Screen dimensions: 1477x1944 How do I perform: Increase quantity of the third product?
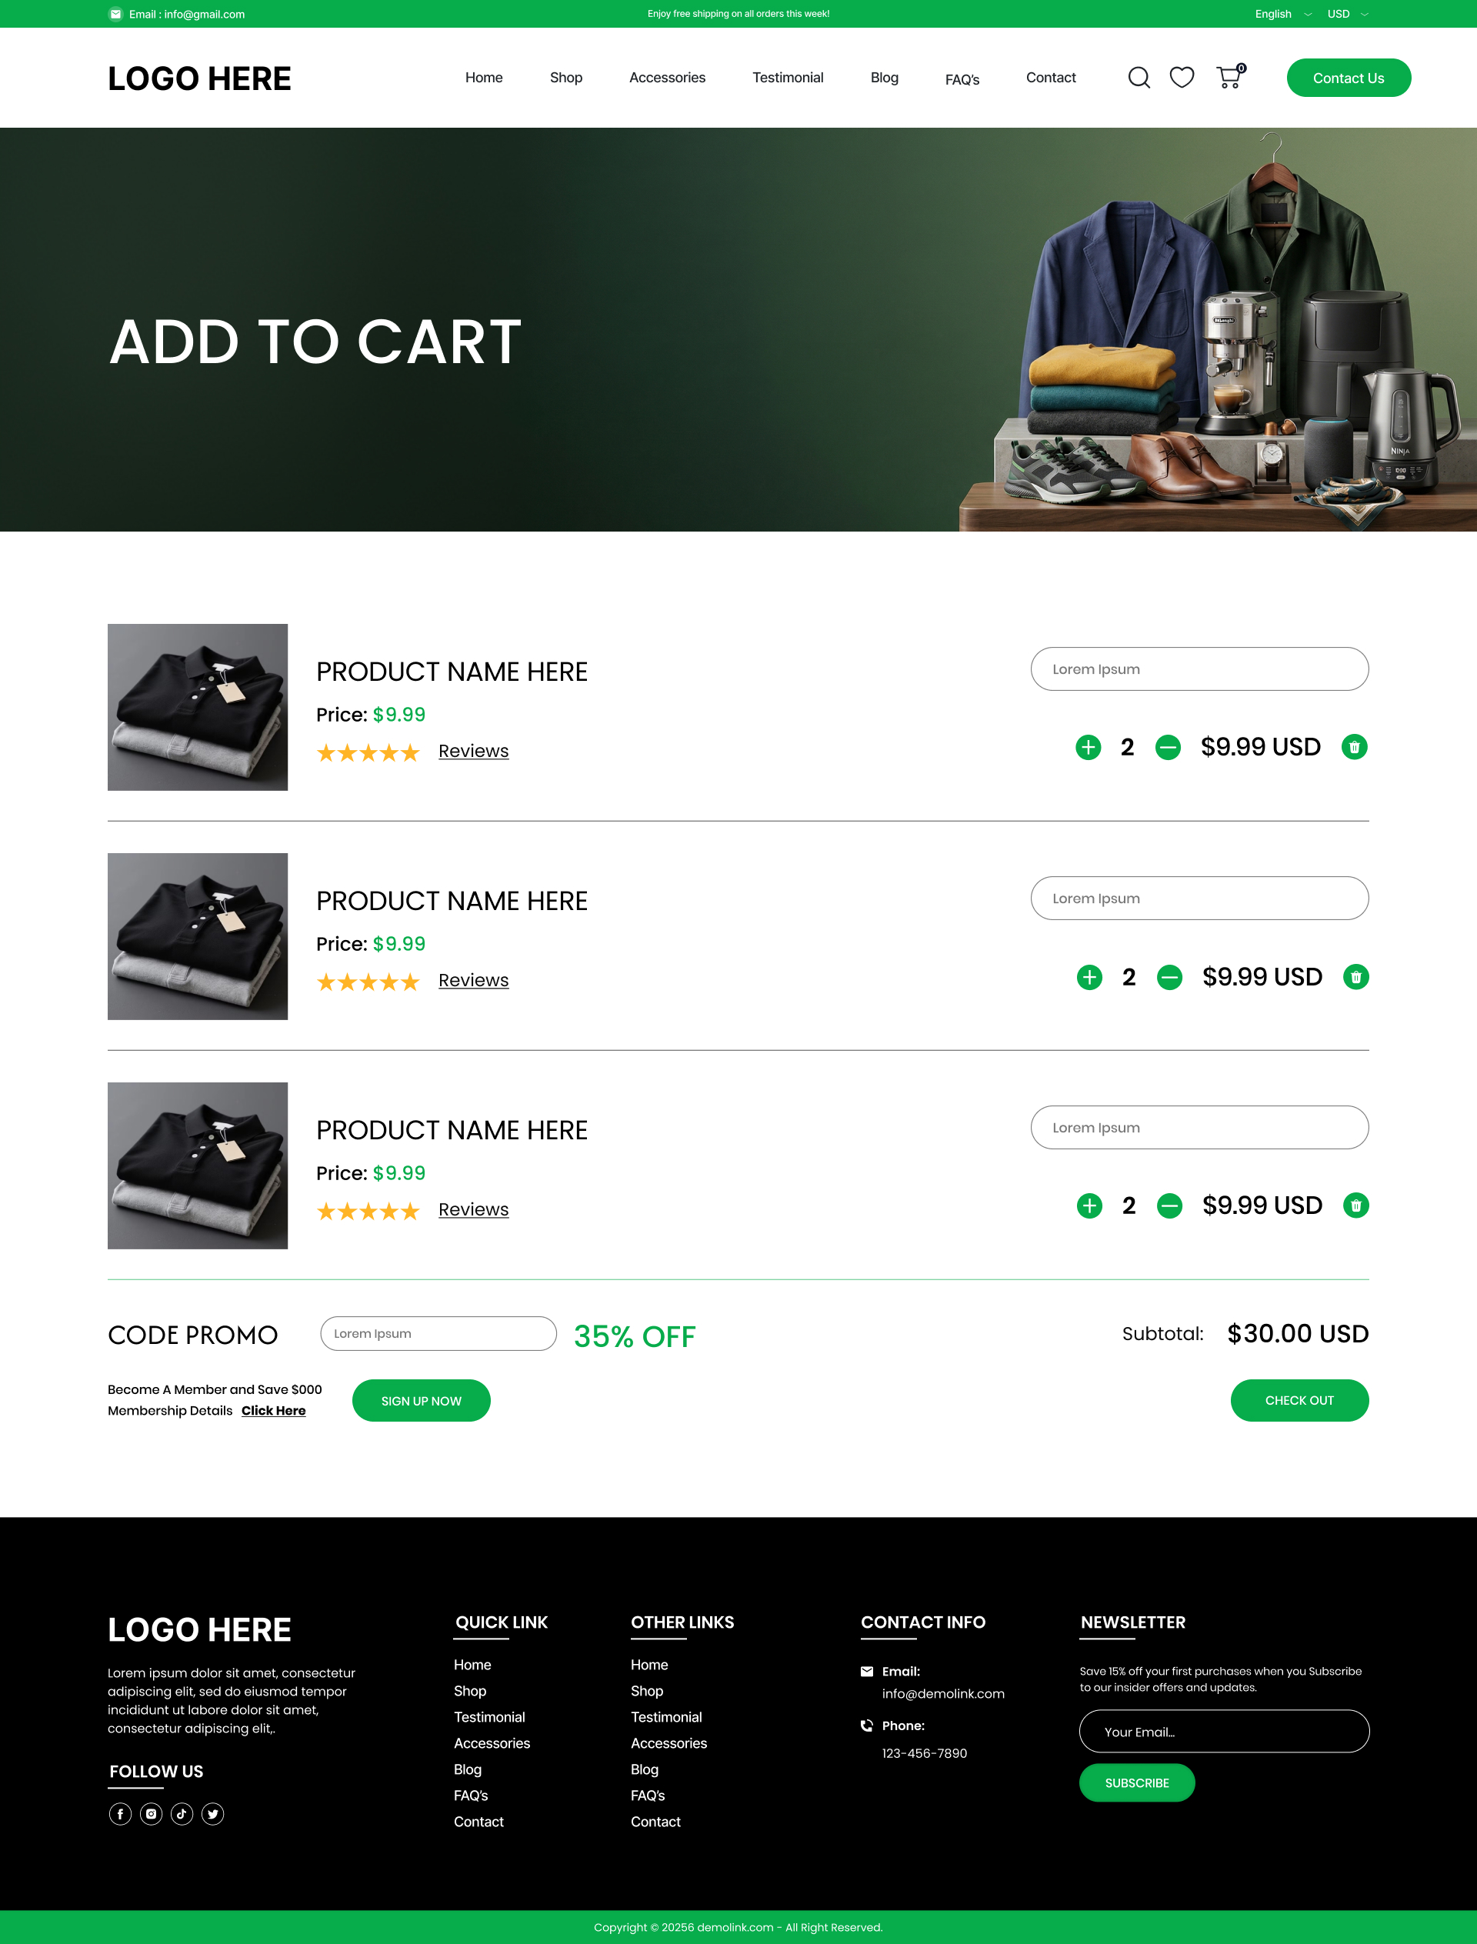coord(1089,1205)
